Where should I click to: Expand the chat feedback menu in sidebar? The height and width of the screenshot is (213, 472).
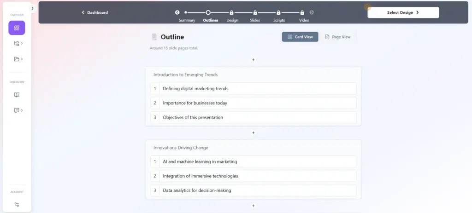(x=18, y=110)
